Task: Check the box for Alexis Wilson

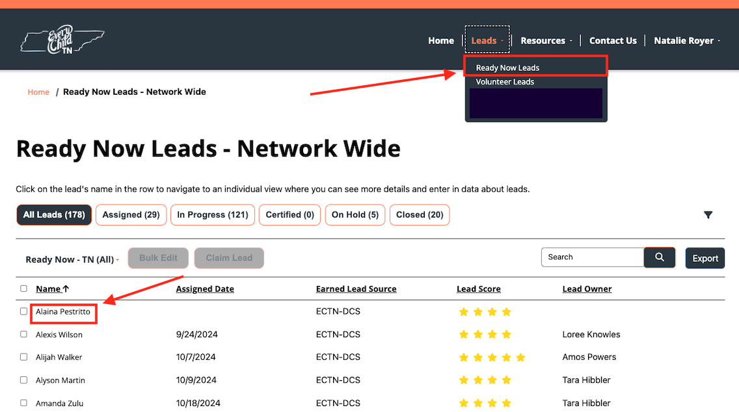Action: pyautogui.click(x=23, y=334)
